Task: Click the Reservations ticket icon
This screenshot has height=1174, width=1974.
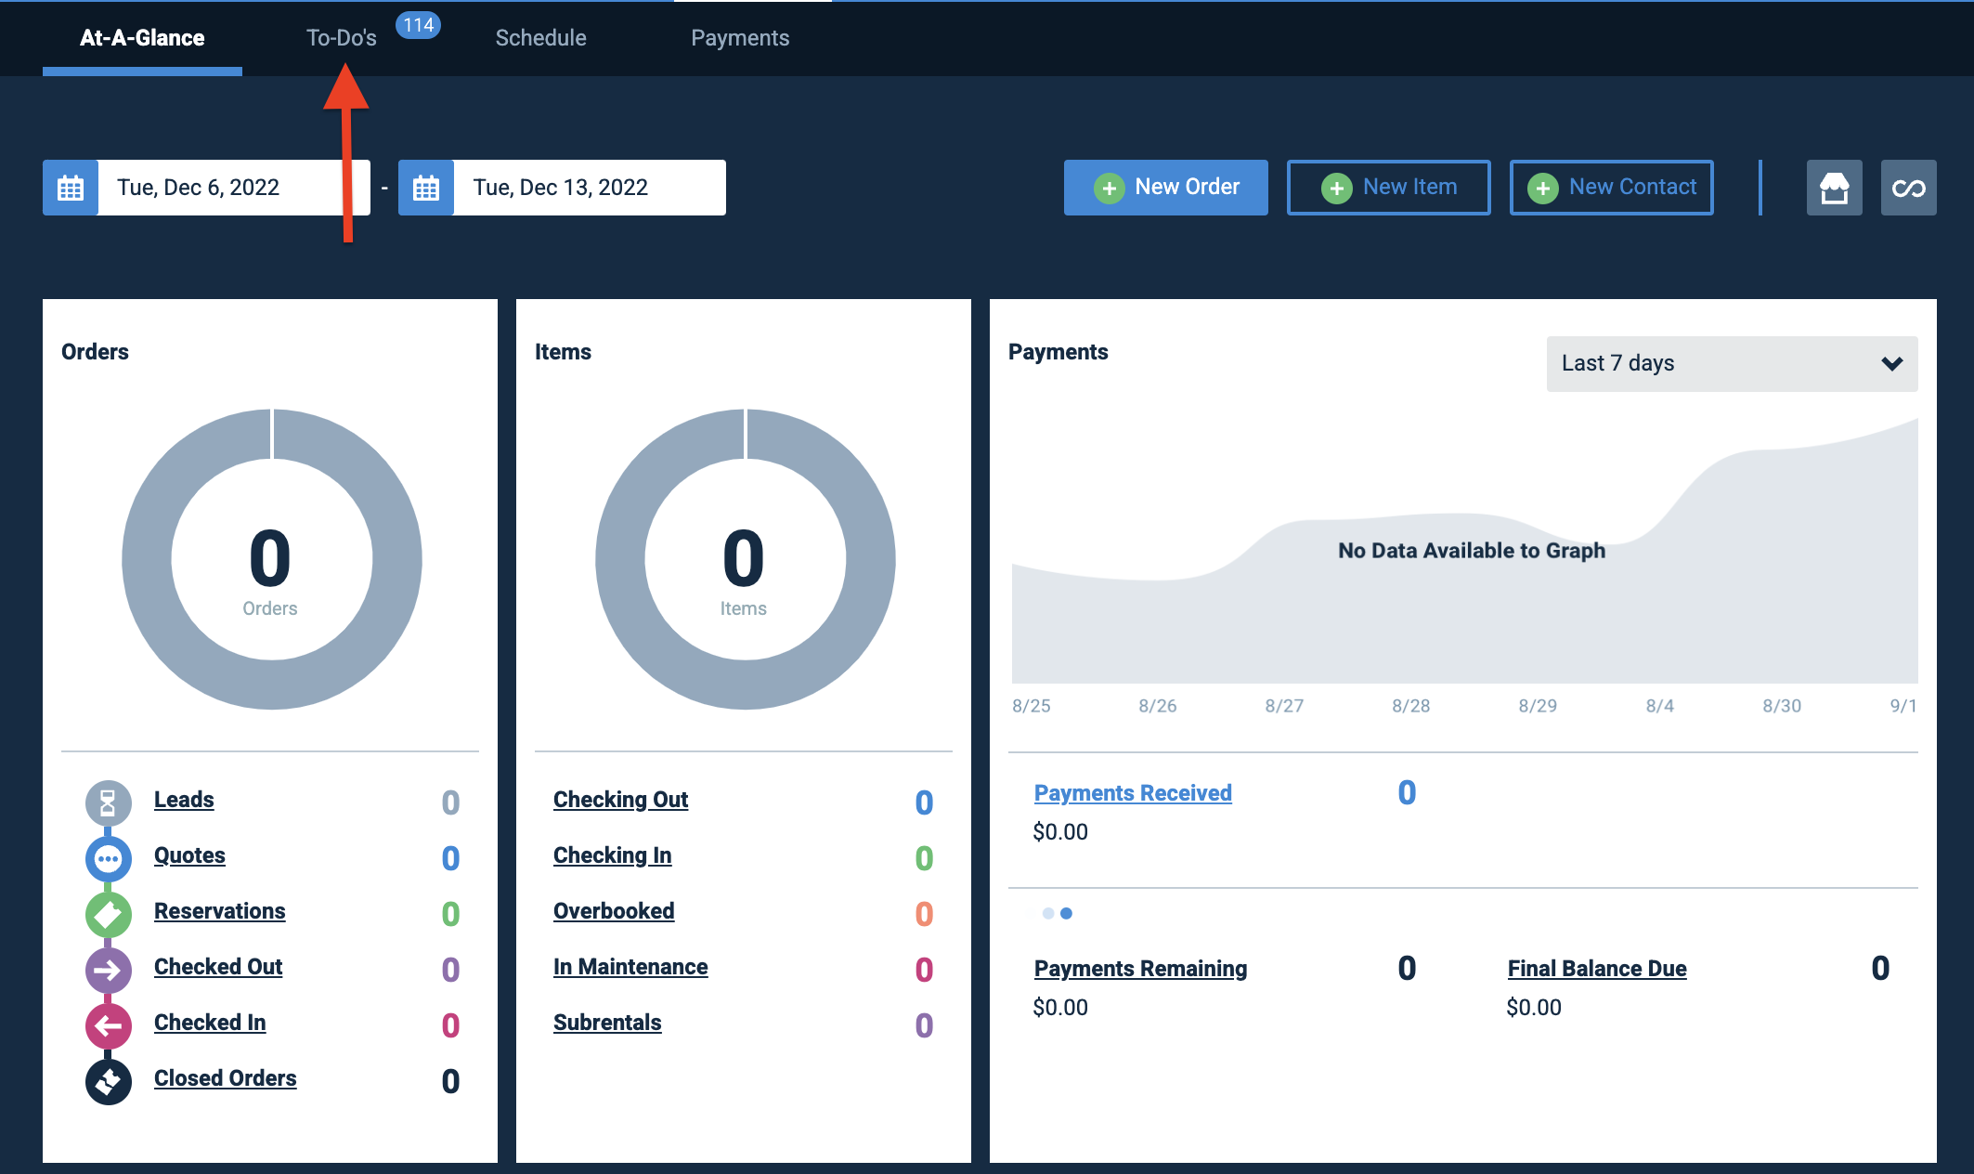Action: click(109, 914)
